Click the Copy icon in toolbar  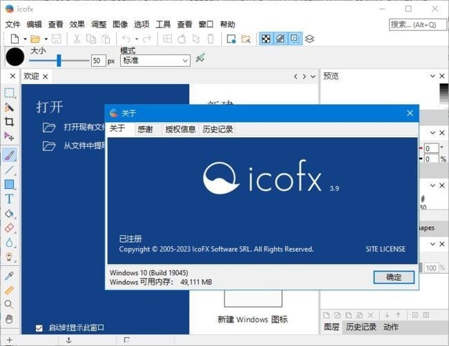pos(91,39)
